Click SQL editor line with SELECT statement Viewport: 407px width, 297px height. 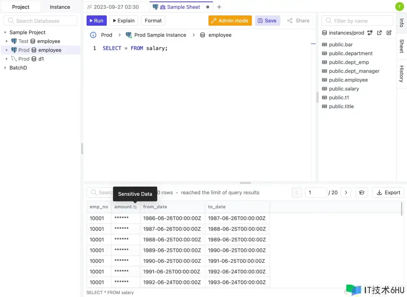click(135, 48)
